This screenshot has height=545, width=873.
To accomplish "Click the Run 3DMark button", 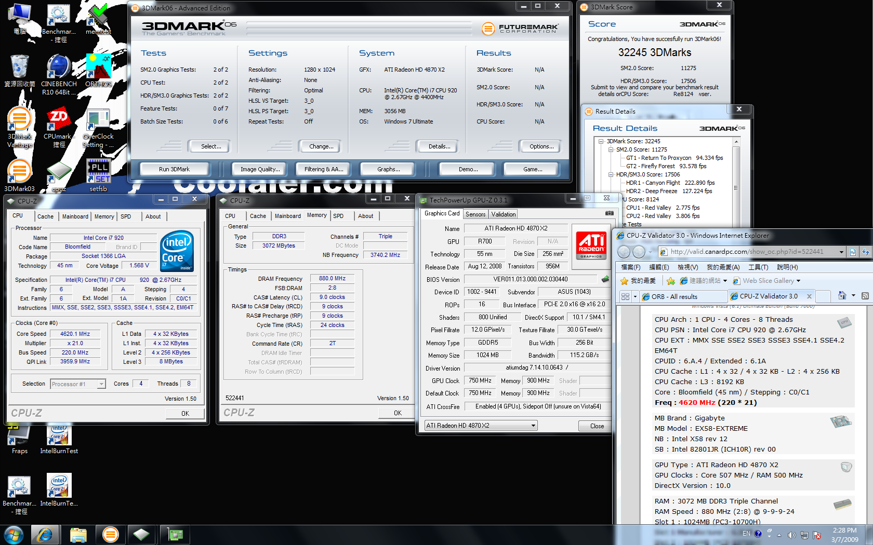I will click(174, 169).
